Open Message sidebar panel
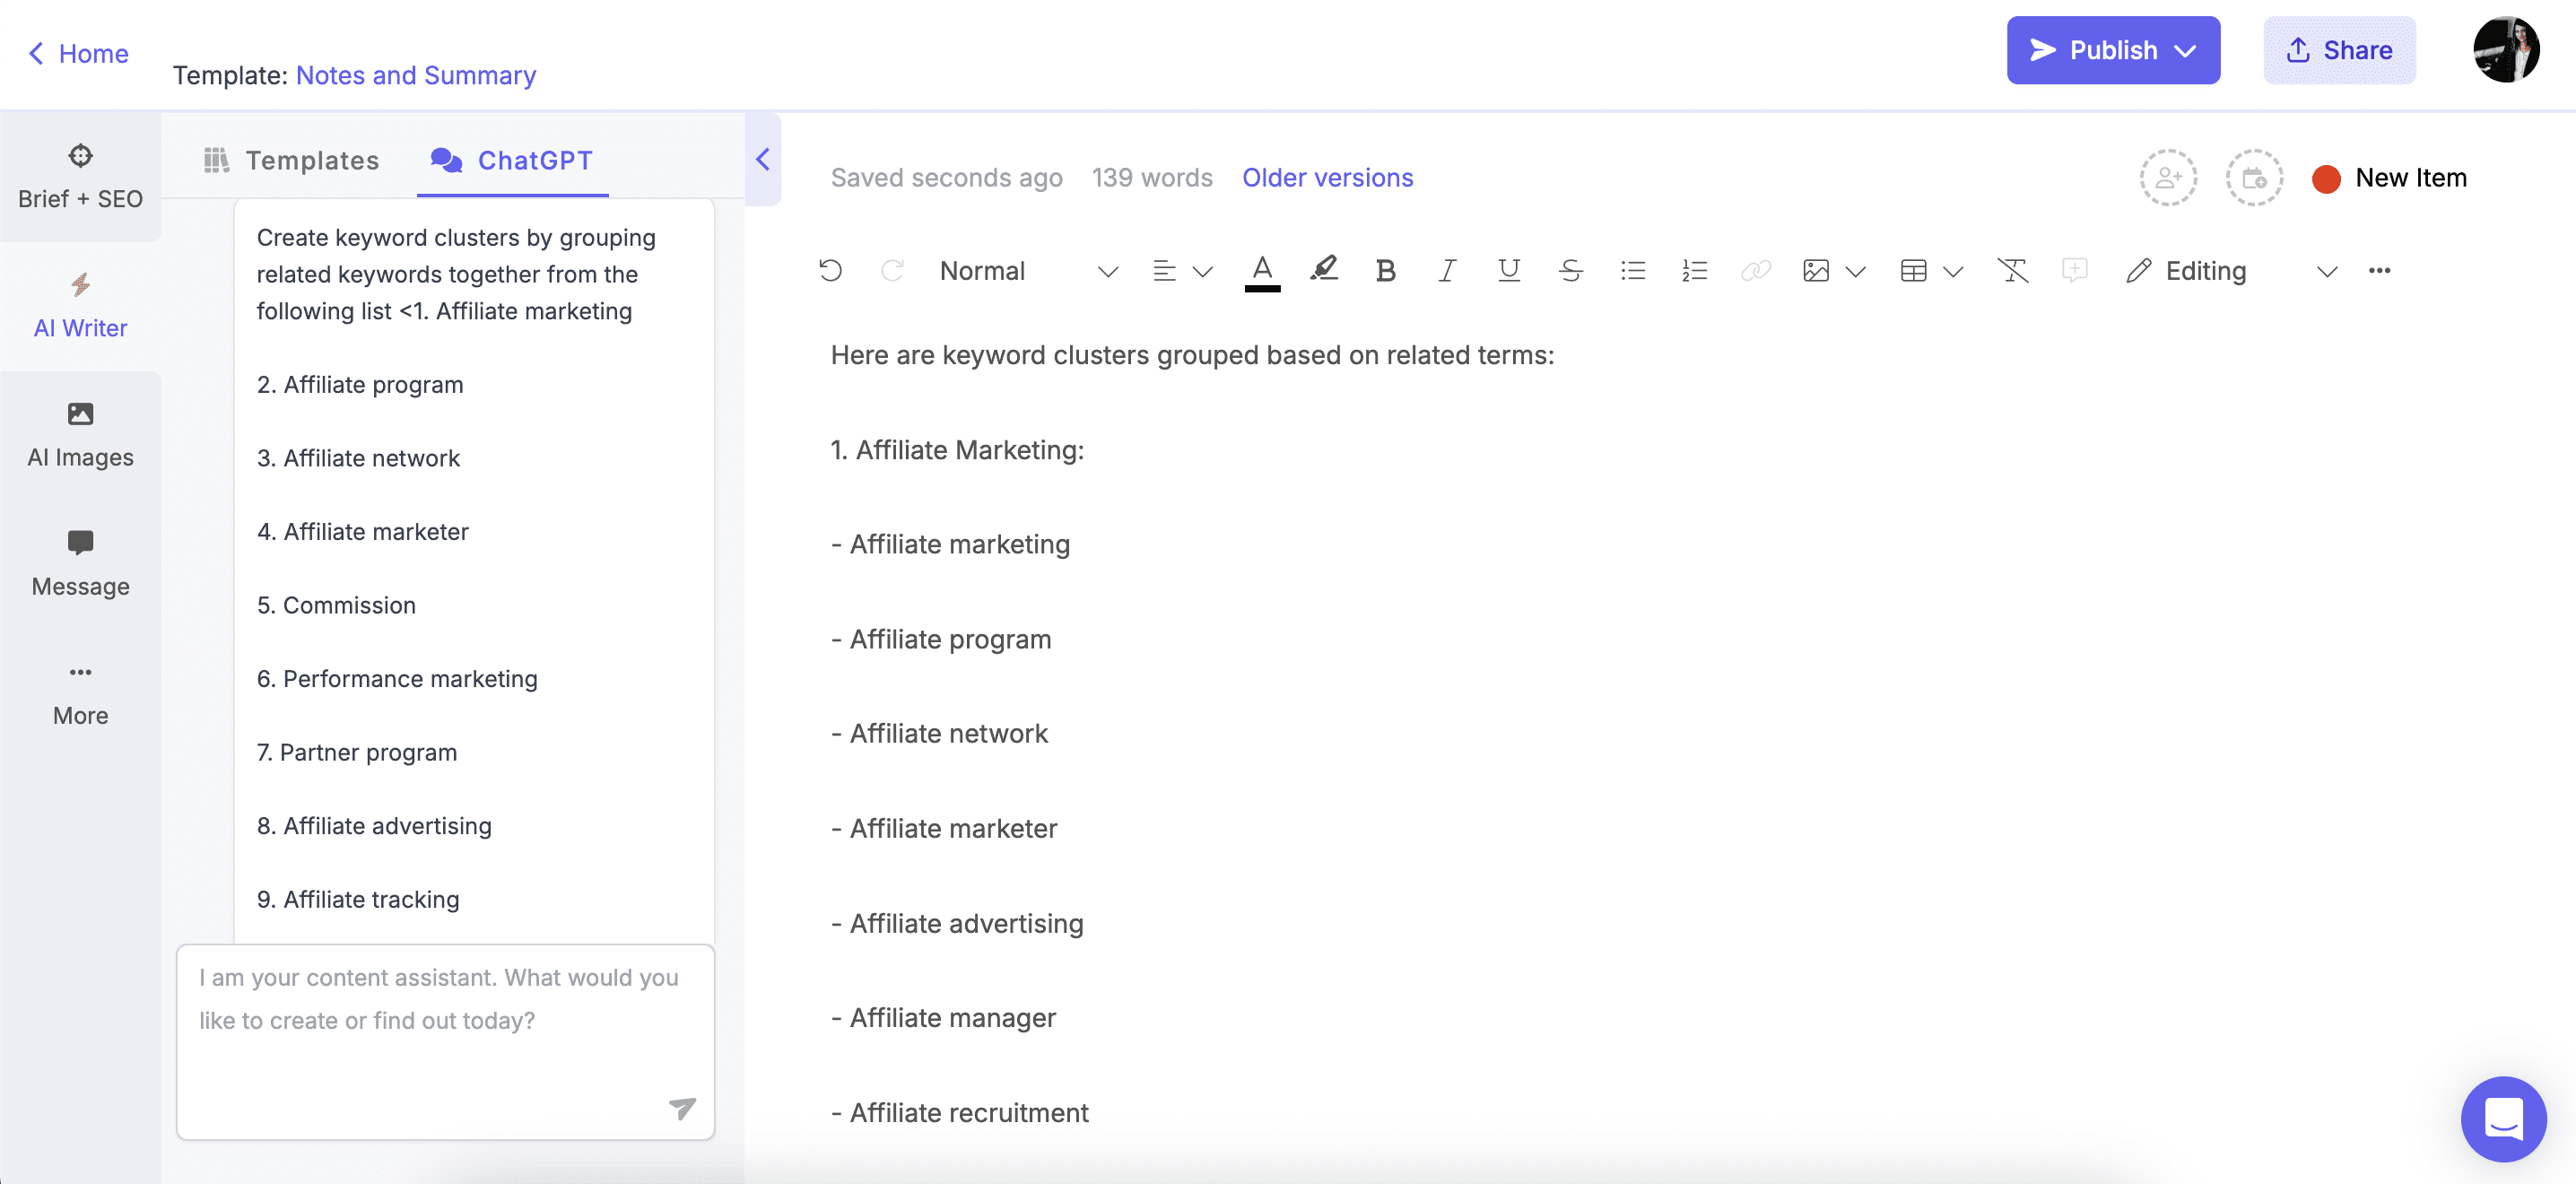Viewport: 2576px width, 1184px height. (80, 564)
